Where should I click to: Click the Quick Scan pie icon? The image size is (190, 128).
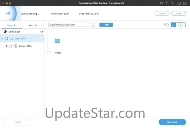[5, 32]
